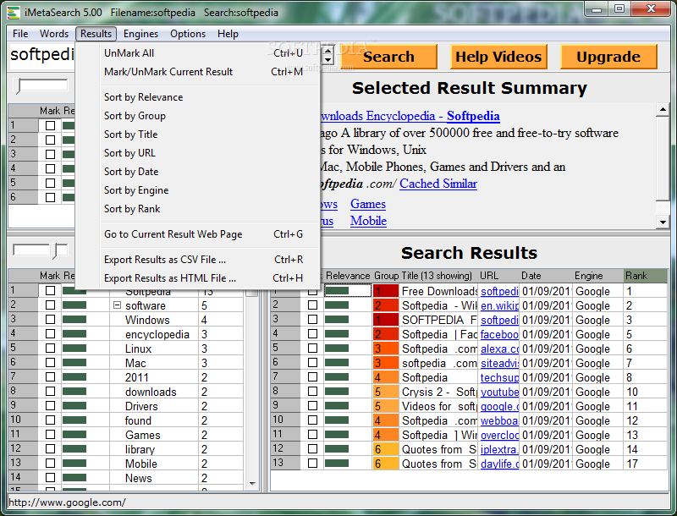Image resolution: width=677 pixels, height=516 pixels.
Task: Choose Sort by Rank
Action: click(x=197, y=208)
